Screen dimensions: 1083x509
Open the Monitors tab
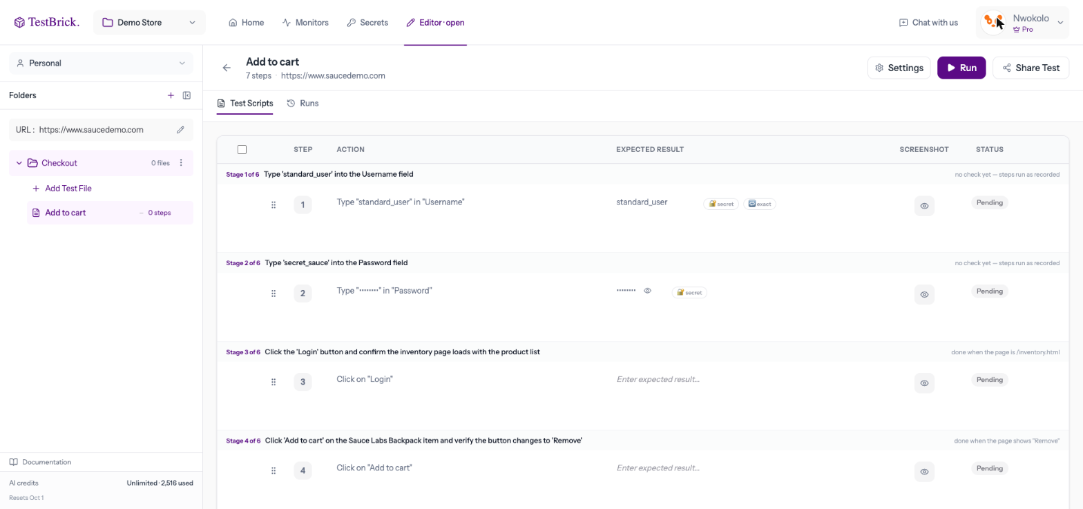[x=305, y=22]
